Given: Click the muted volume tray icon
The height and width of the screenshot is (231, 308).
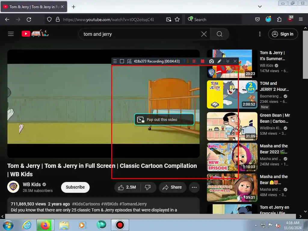Looking at the screenshot, I should 278,226.
